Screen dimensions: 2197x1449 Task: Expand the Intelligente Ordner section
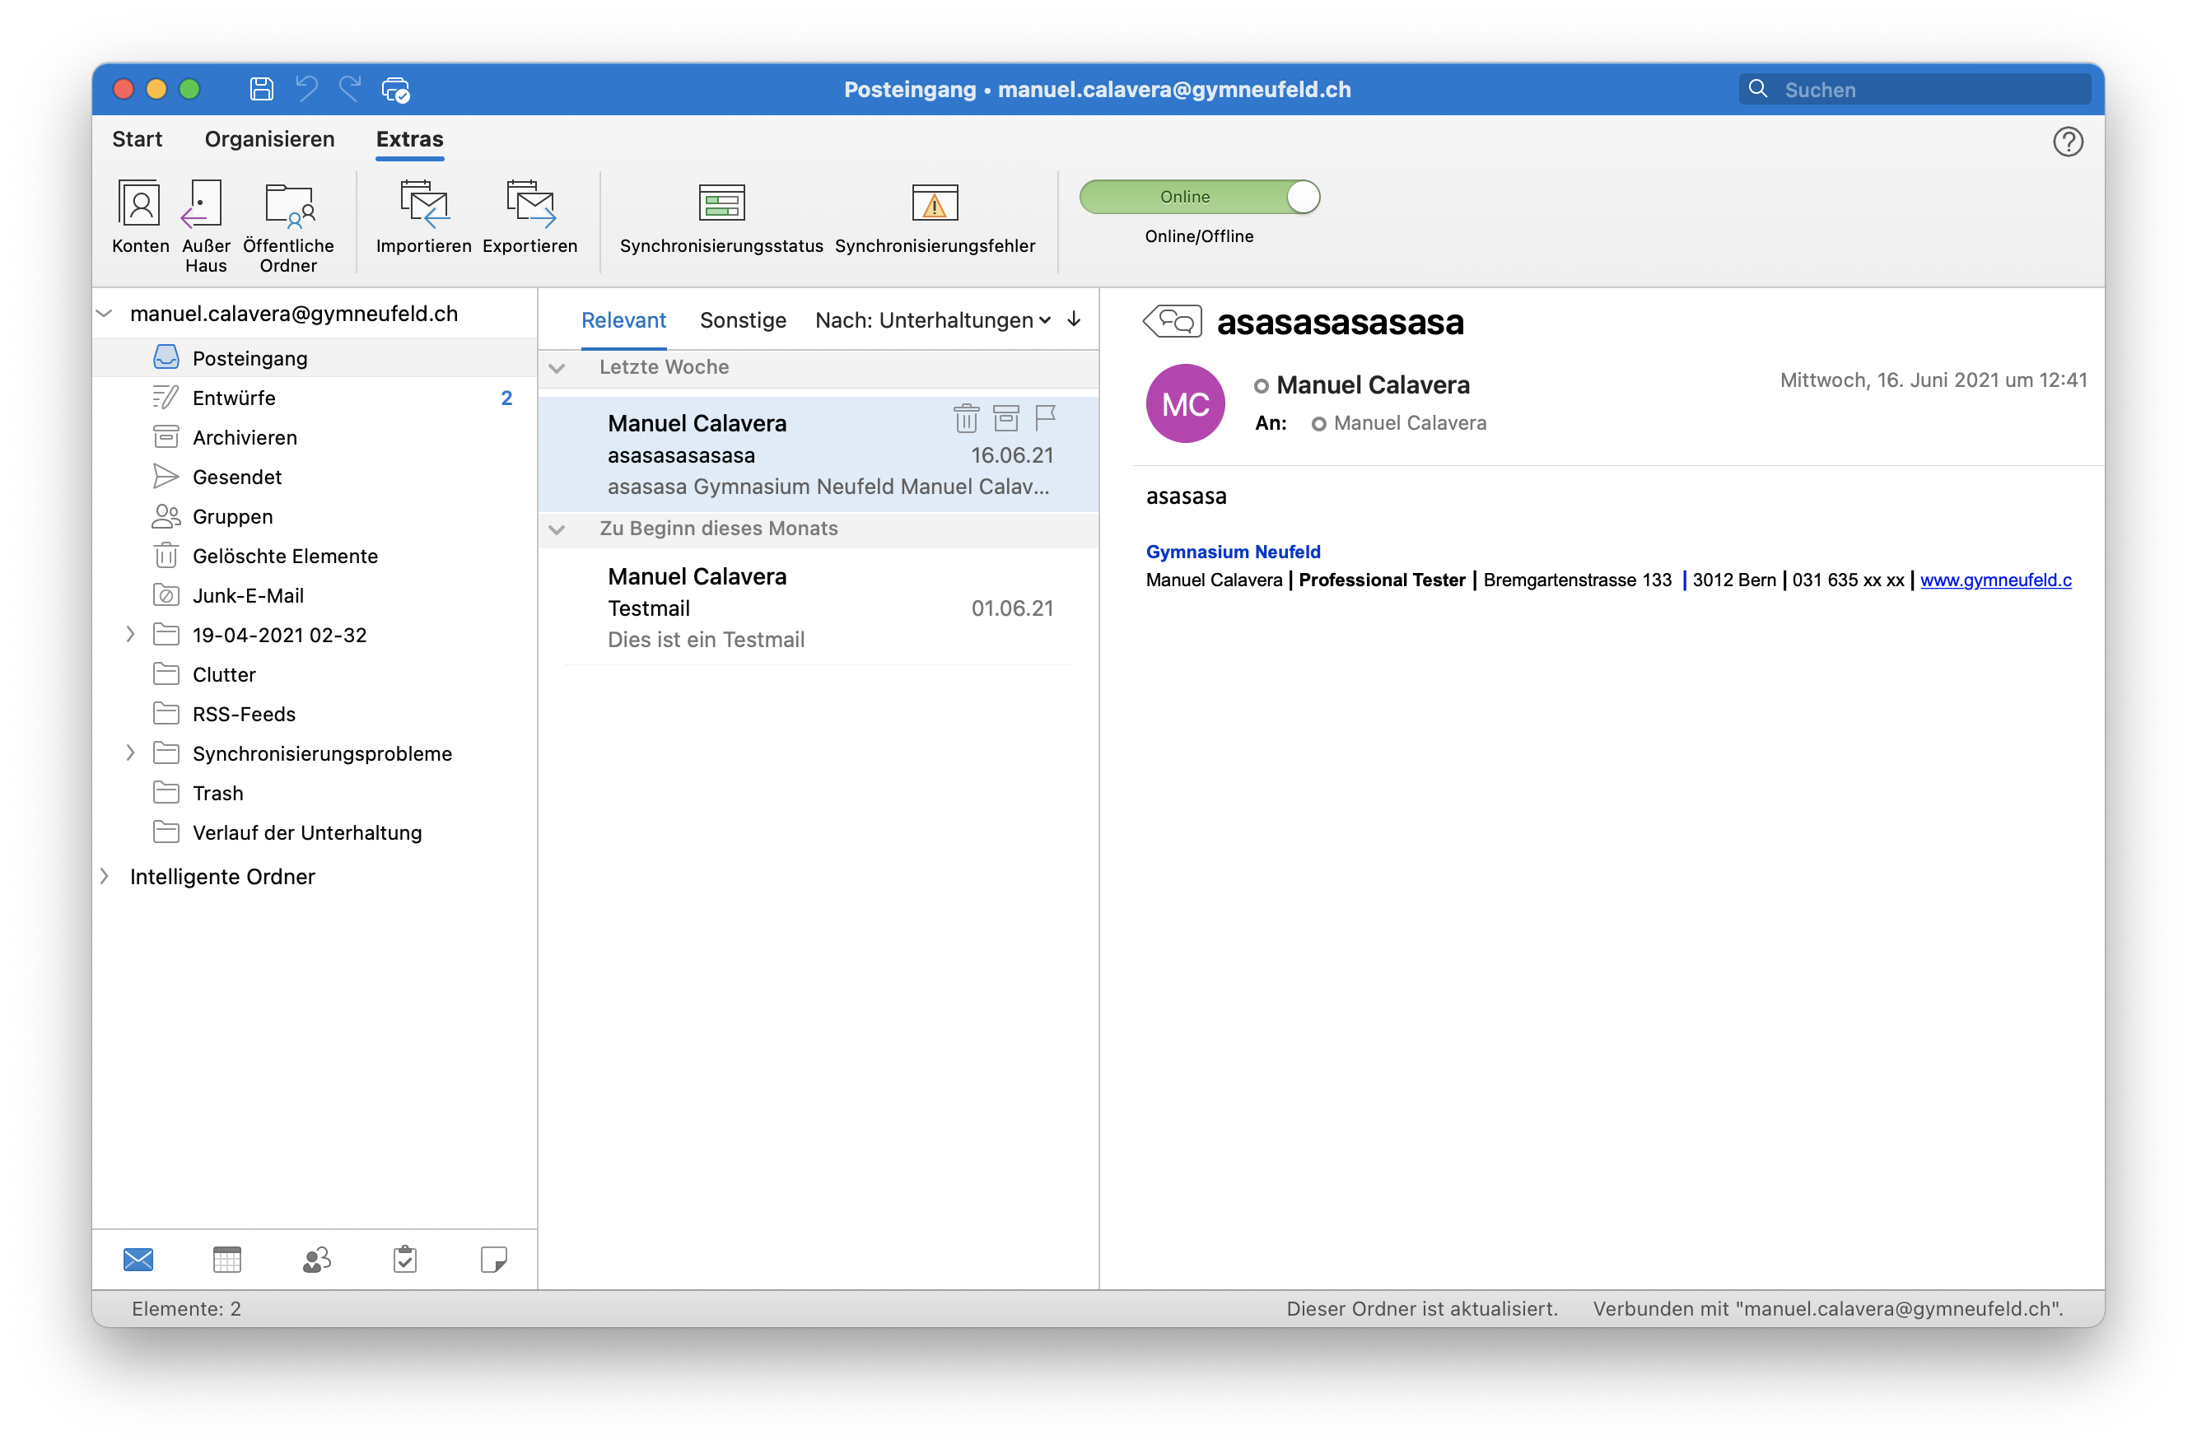coord(105,876)
